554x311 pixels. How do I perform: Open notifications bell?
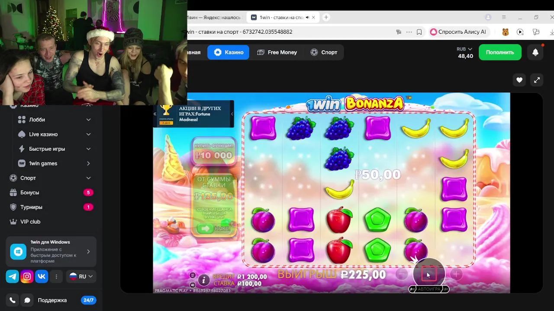535,52
